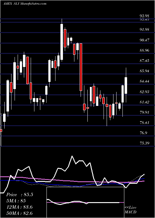Select the 88.96 price axis label
This screenshot has width=155, height=218.
pos(144,50)
